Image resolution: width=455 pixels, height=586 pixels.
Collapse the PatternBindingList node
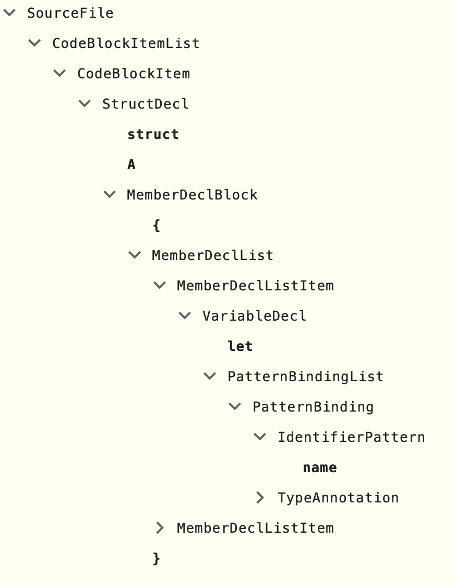click(x=209, y=376)
